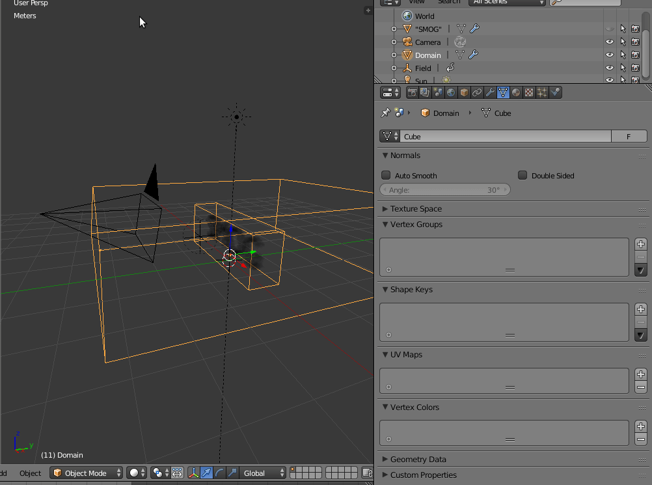The width and height of the screenshot is (652, 485).
Task: Click the Object menu in the 3D view header
Action: [29, 473]
